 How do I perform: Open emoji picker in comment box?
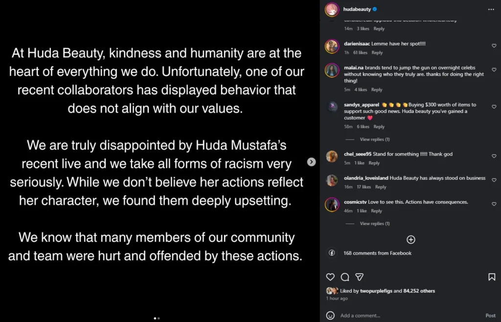coord(331,316)
